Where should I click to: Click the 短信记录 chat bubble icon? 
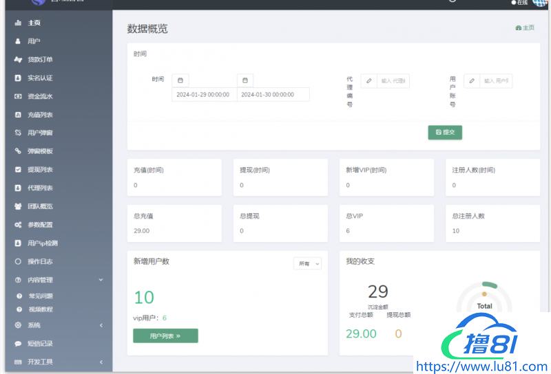[18, 344]
